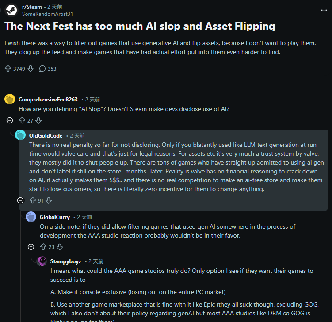The width and height of the screenshot is (332, 322).
Task: Open the r/Steam subreddit link
Action: point(32,7)
